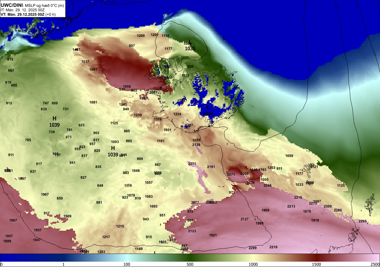Click the VT valid-time line with (+0 h)
Screen dimensions: 380x267
point(28,14)
